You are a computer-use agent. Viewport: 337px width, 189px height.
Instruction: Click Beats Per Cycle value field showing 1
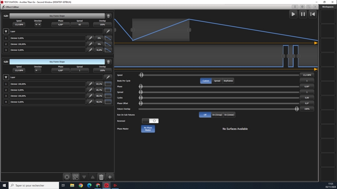coord(307,81)
